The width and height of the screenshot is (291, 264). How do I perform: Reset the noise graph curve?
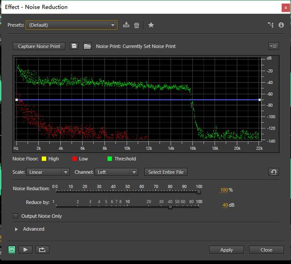tap(274, 172)
